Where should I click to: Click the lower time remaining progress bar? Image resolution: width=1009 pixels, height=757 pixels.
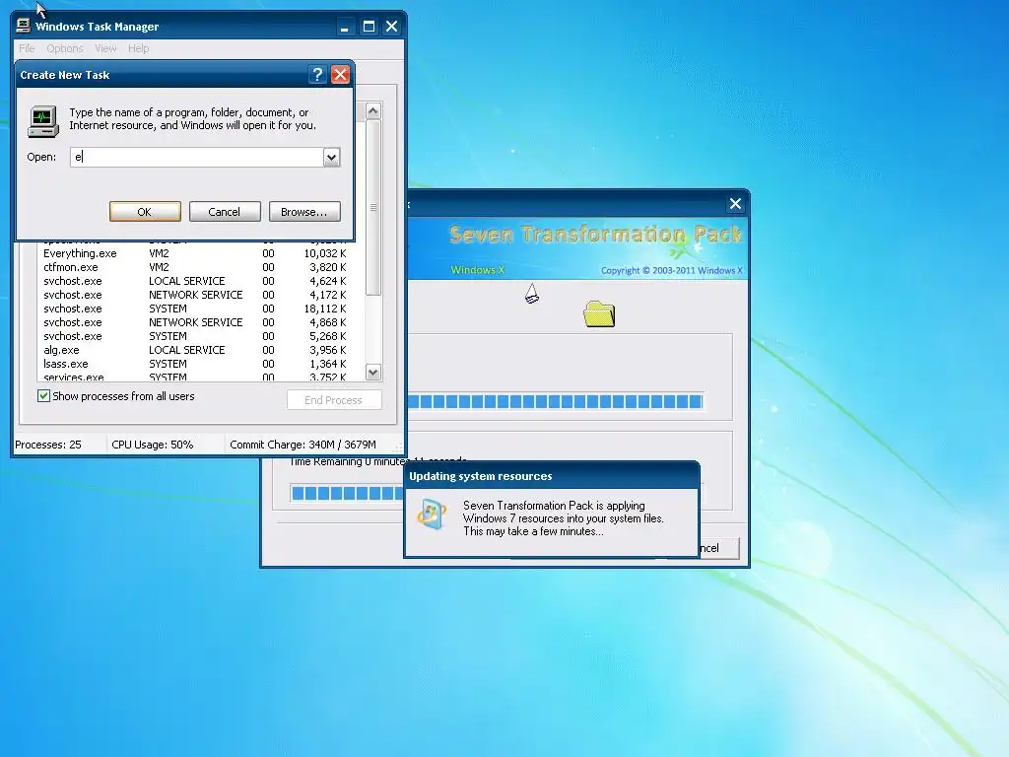tap(348, 493)
